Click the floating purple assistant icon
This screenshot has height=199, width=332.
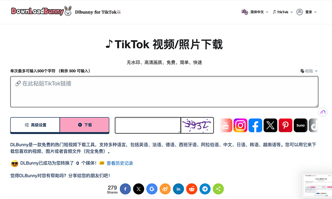click(323, 112)
